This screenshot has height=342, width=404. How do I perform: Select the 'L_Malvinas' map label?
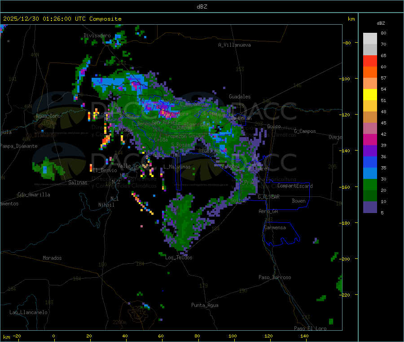pos(177,167)
